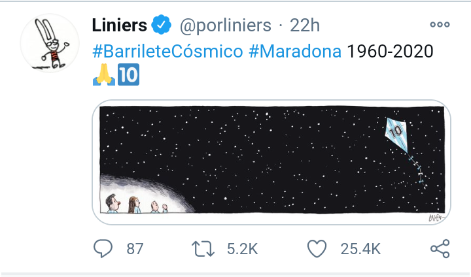Open the starry sky cartoon image
The height and width of the screenshot is (277, 471).
point(271,163)
